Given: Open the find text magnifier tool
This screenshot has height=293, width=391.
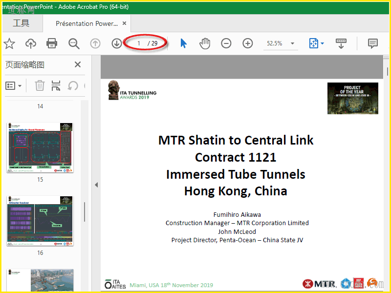Looking at the screenshot, I should (x=74, y=43).
